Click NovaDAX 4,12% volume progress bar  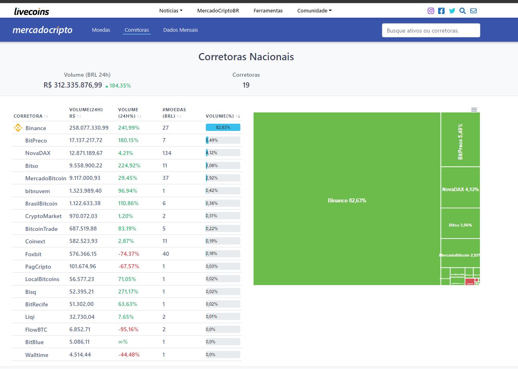pos(223,153)
